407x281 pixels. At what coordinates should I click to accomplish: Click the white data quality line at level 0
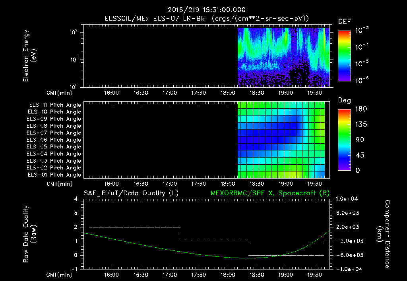pyautogui.click(x=286, y=255)
